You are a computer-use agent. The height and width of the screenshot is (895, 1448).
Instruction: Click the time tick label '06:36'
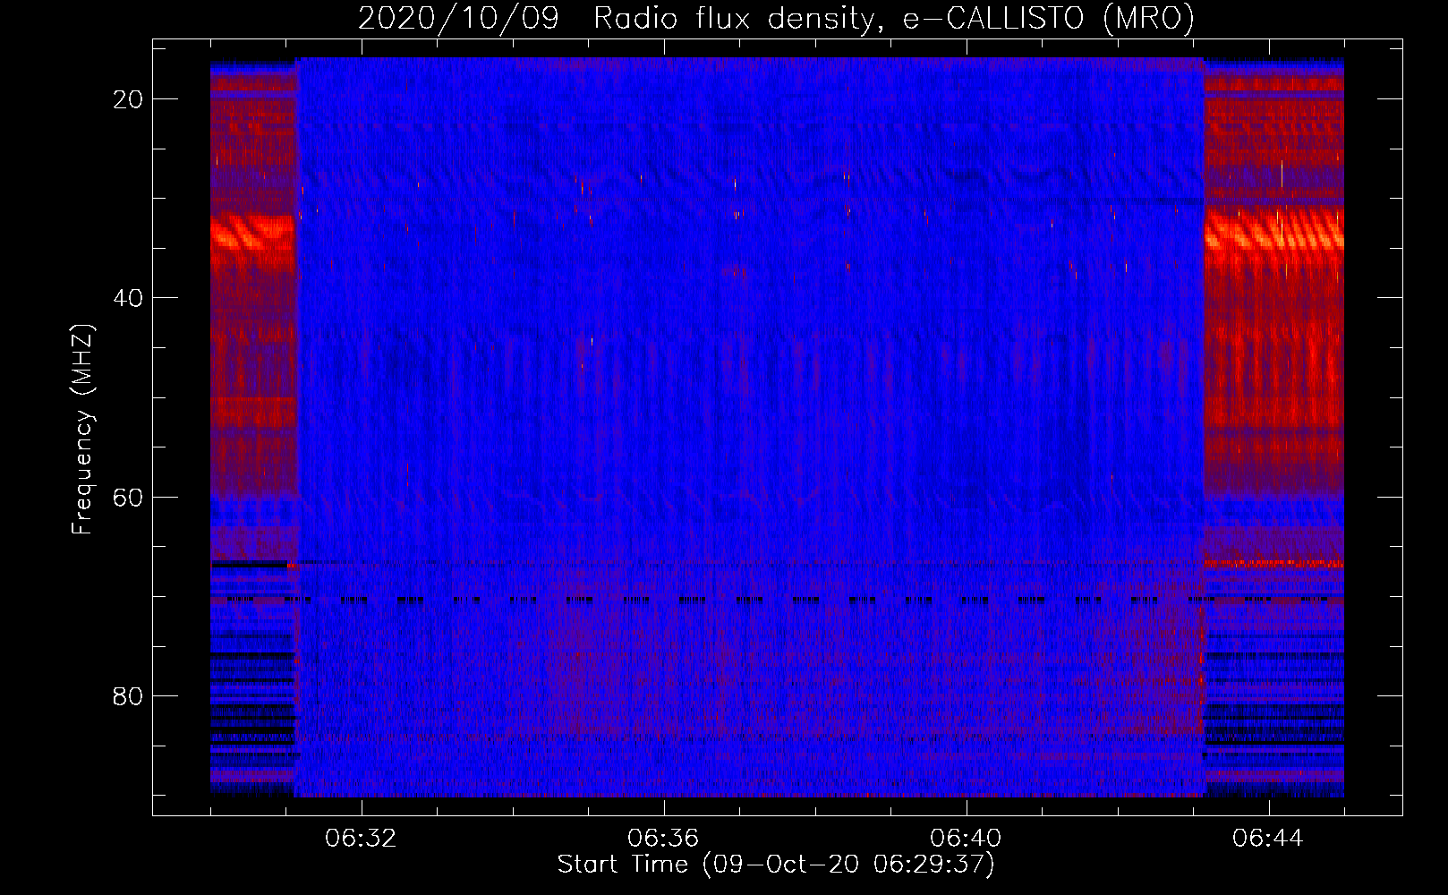pos(663,839)
